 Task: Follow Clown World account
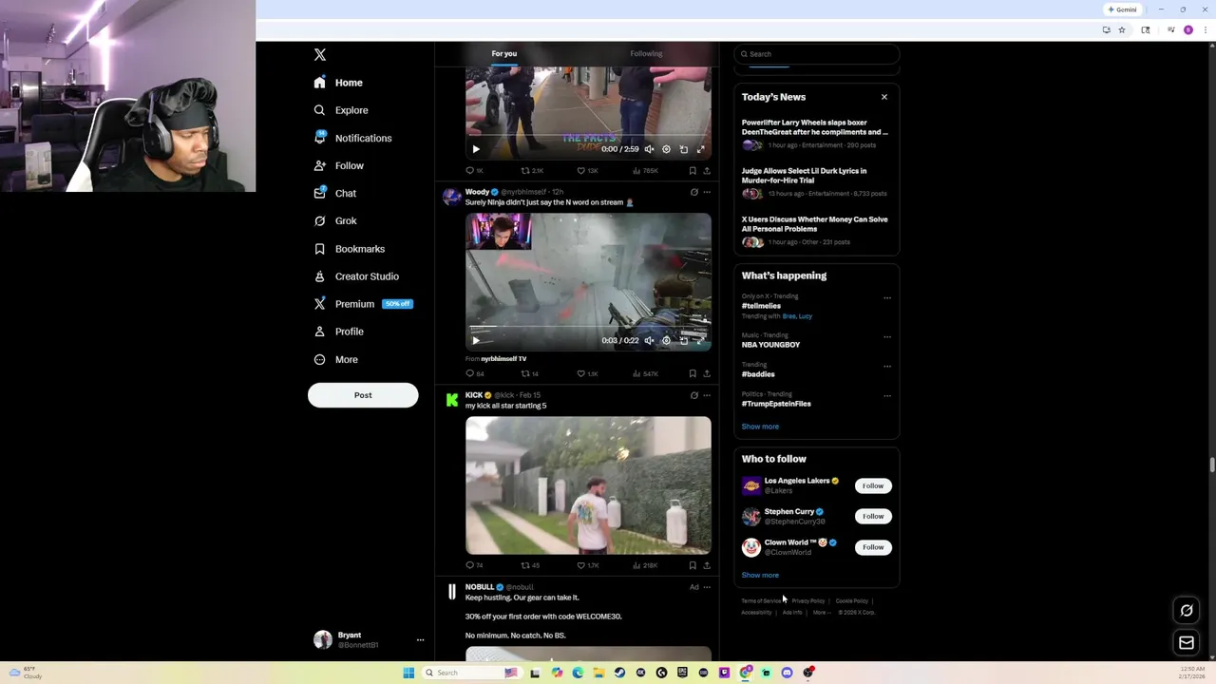(x=873, y=547)
